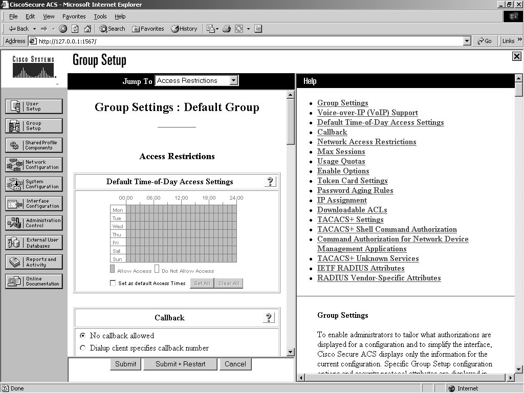Open the Forward button history dropdown
This screenshot has width=524, height=393.
pos(53,29)
